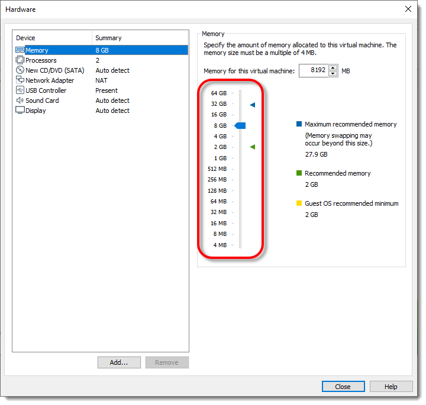Click the Display monitor icon
This screenshot has width=426, height=405.
pos(20,110)
